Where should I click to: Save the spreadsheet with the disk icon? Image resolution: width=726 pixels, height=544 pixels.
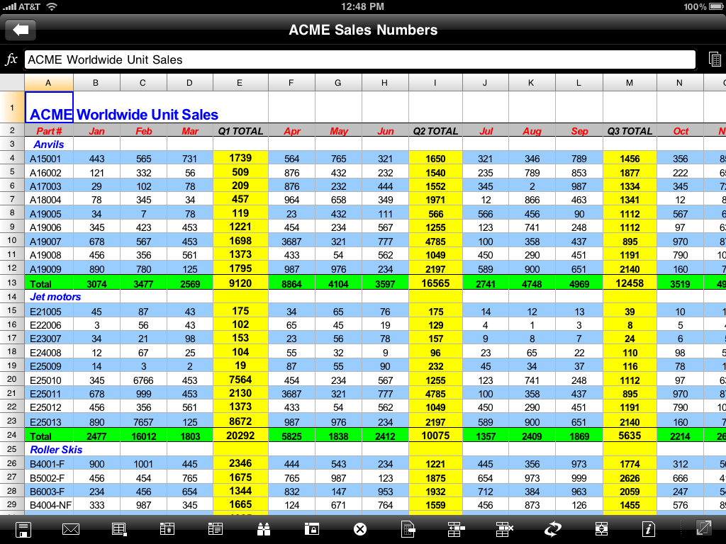tap(23, 528)
